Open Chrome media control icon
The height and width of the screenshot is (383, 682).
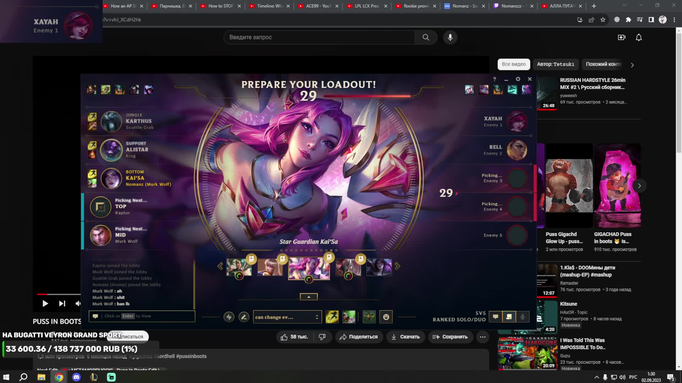[640, 20]
